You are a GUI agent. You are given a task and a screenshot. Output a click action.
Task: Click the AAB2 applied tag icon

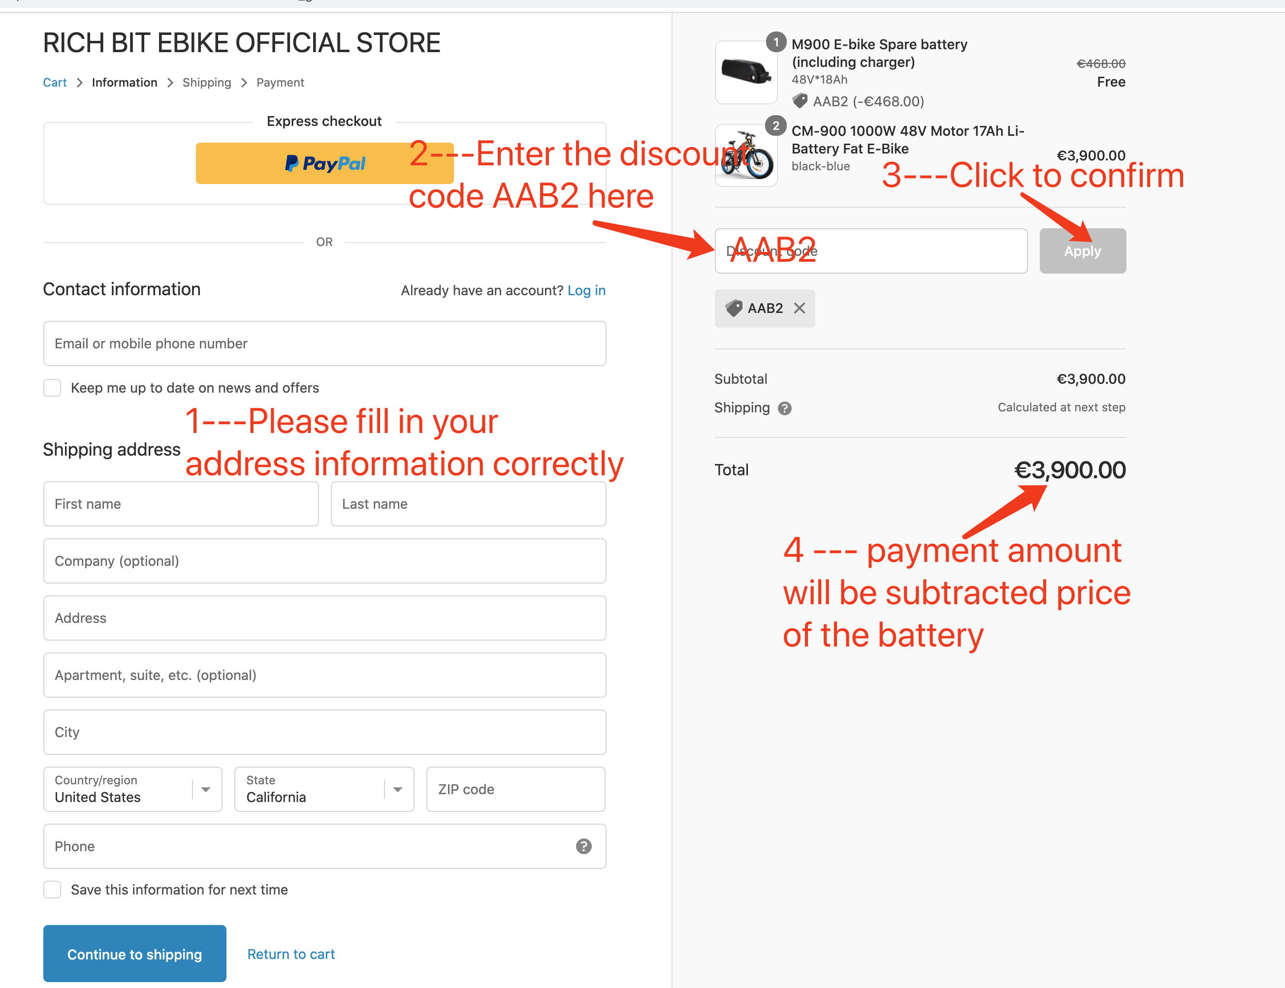point(734,308)
